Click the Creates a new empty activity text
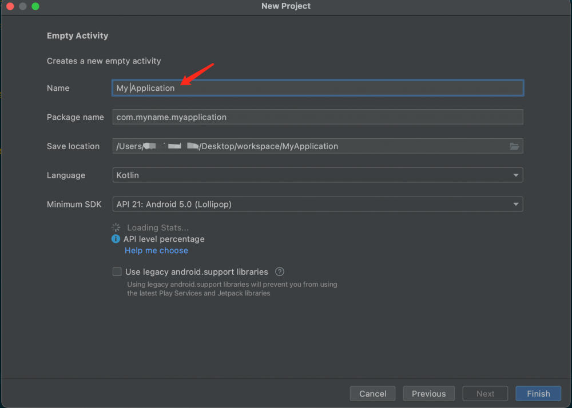Viewport: 572px width, 408px height. click(104, 61)
